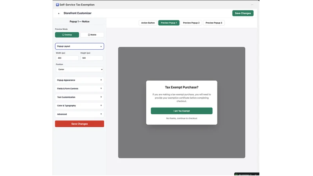
Task: Expand the Popup Appearance section
Action: (x=79, y=80)
